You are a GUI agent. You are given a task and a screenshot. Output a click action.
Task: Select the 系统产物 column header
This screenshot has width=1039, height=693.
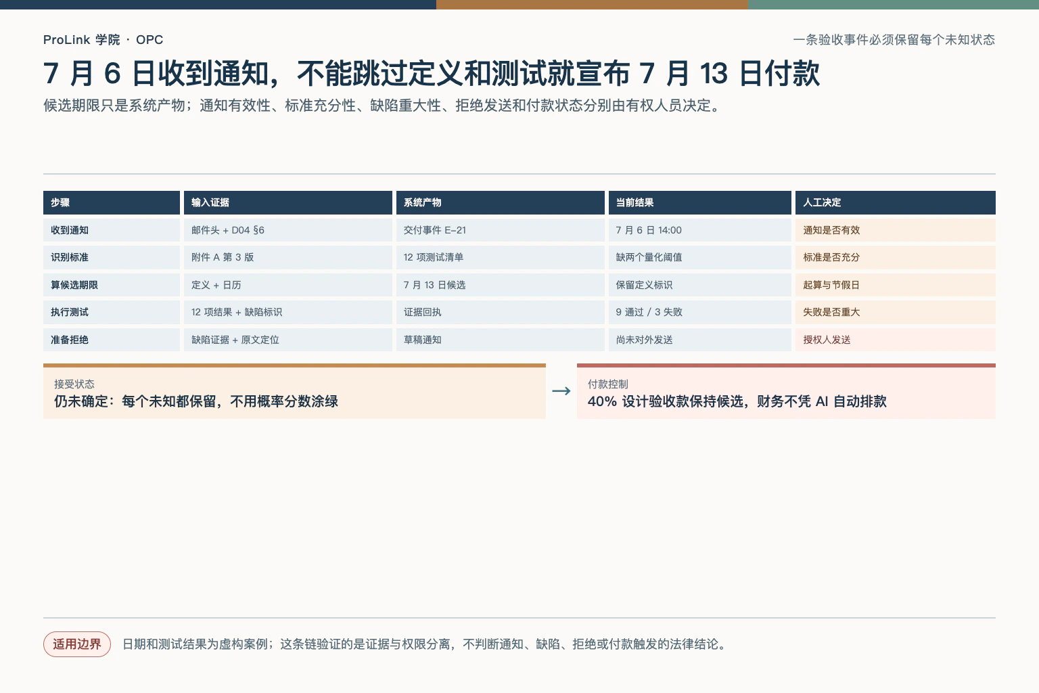point(501,202)
